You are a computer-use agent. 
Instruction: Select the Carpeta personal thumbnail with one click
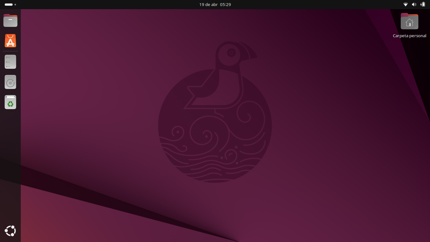(x=409, y=21)
